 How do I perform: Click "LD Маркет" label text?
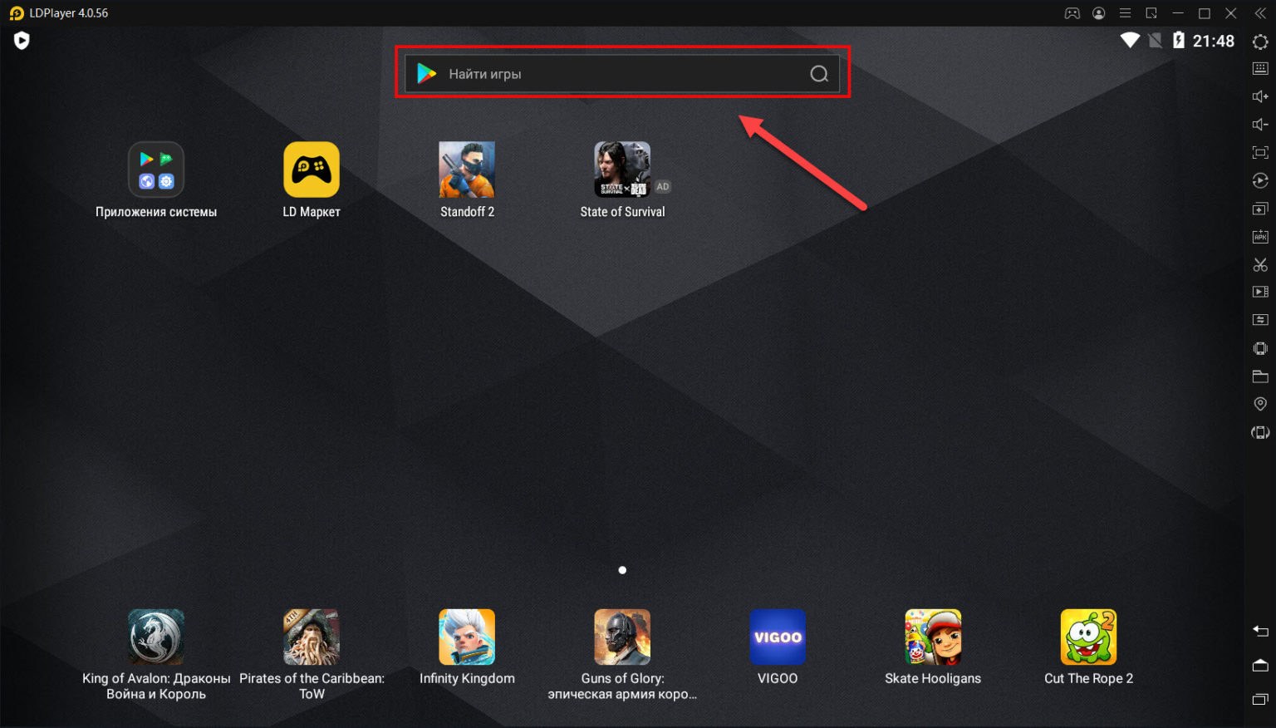(312, 212)
